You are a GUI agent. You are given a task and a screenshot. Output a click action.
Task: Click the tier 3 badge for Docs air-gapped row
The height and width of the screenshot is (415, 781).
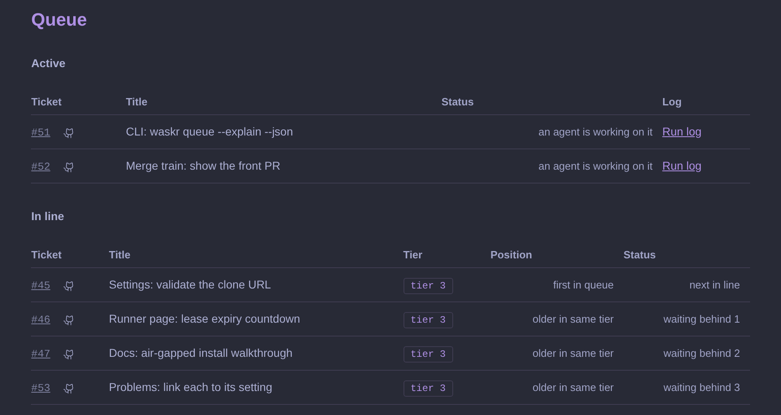pyautogui.click(x=428, y=354)
